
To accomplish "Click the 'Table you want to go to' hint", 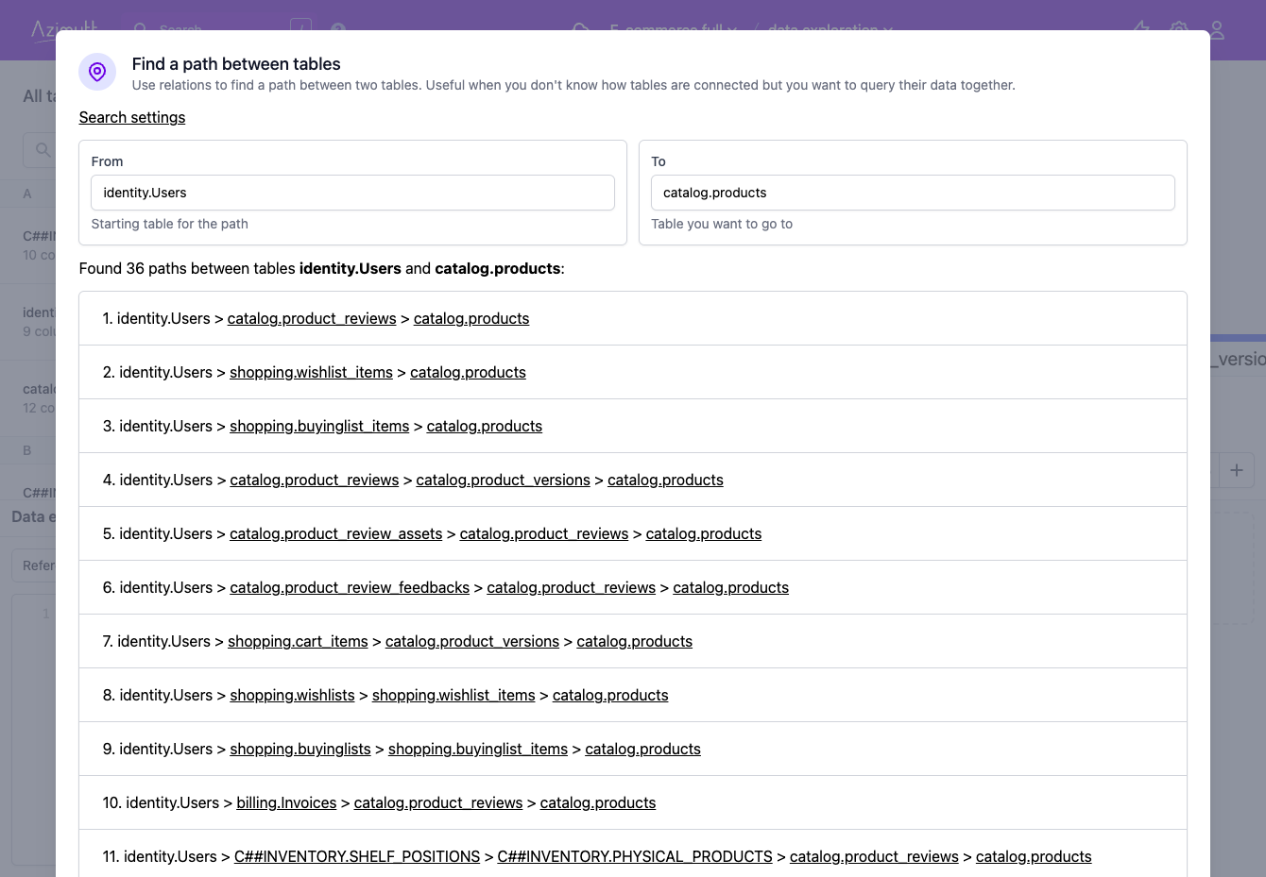I will click(x=722, y=224).
